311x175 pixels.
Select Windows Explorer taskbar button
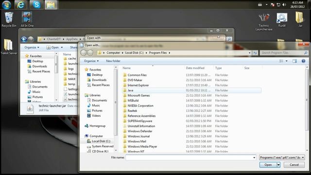51,5
